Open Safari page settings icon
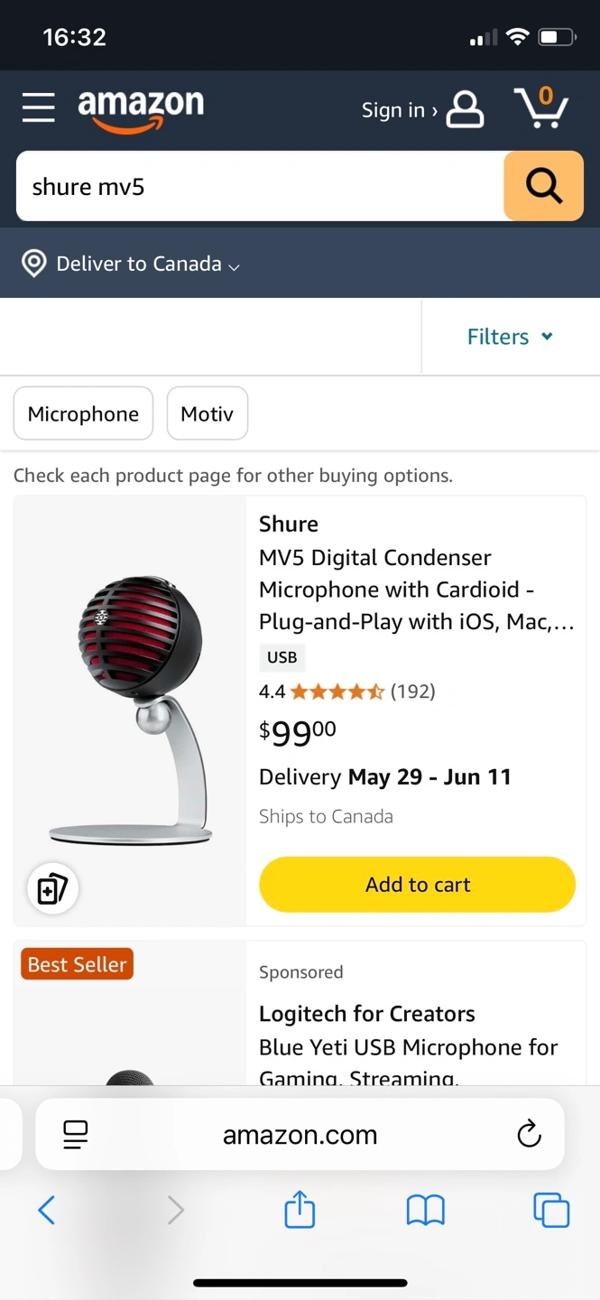Viewport: 600px width, 1300px height. point(76,1134)
